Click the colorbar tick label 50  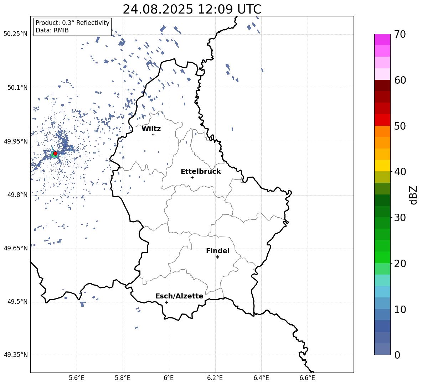(x=400, y=126)
